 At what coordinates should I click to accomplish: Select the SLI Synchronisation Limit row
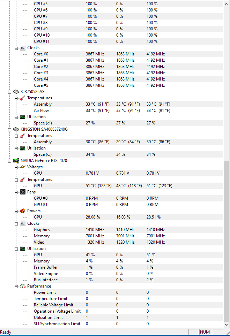[57, 324]
